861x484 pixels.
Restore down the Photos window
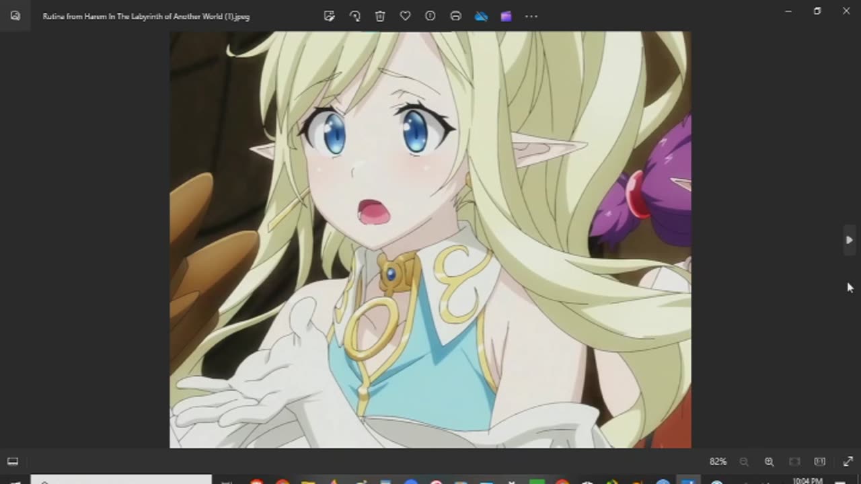[x=817, y=11]
